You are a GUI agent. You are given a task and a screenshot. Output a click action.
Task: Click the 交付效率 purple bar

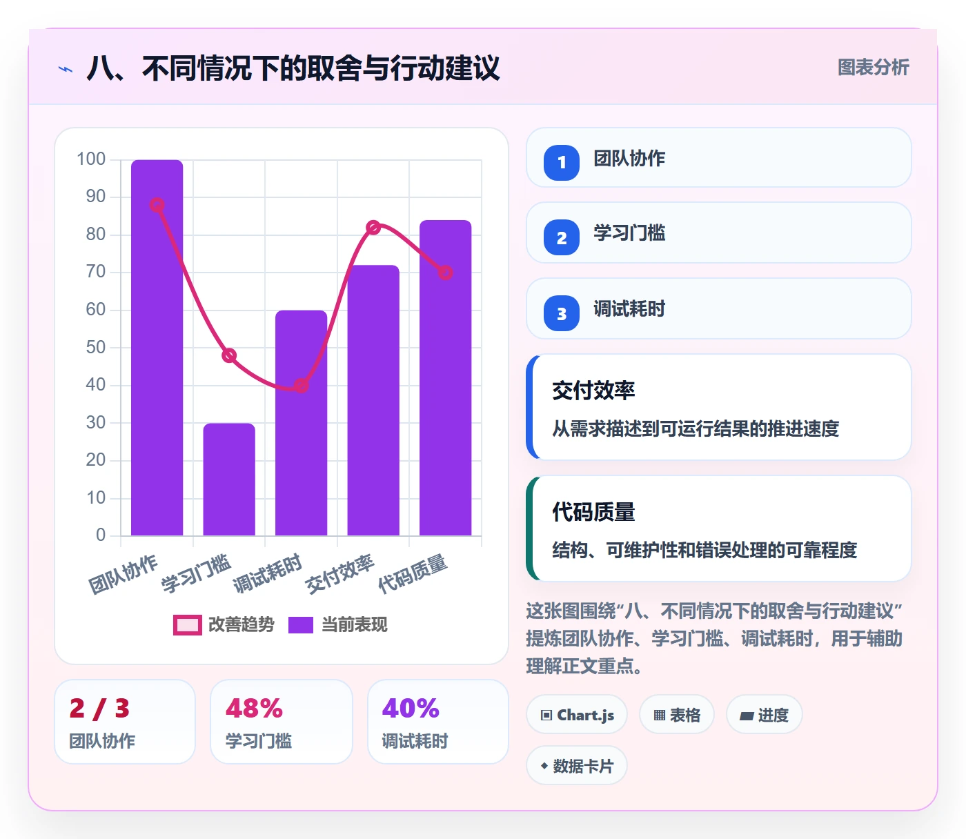(373, 400)
